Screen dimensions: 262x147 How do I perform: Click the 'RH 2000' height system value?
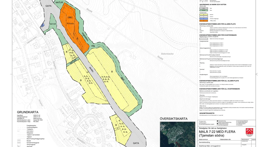click(36, 122)
